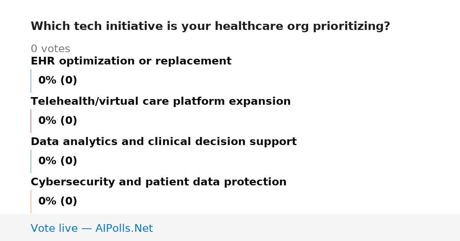Click the gray footer bar background

307,228
